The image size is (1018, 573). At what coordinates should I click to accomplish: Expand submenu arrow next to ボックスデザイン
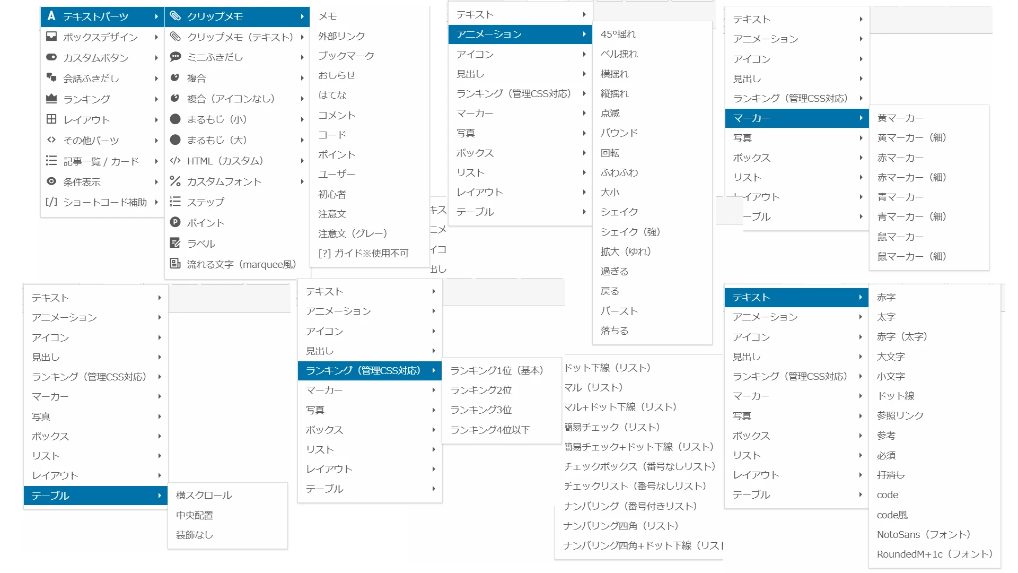(x=156, y=37)
